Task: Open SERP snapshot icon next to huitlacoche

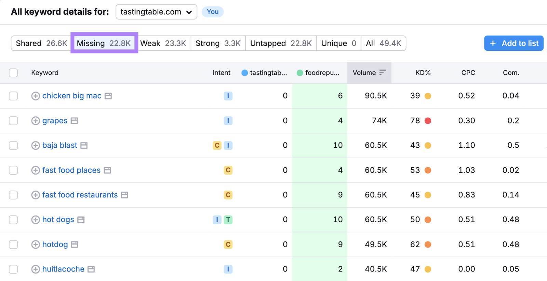Action: pos(91,269)
